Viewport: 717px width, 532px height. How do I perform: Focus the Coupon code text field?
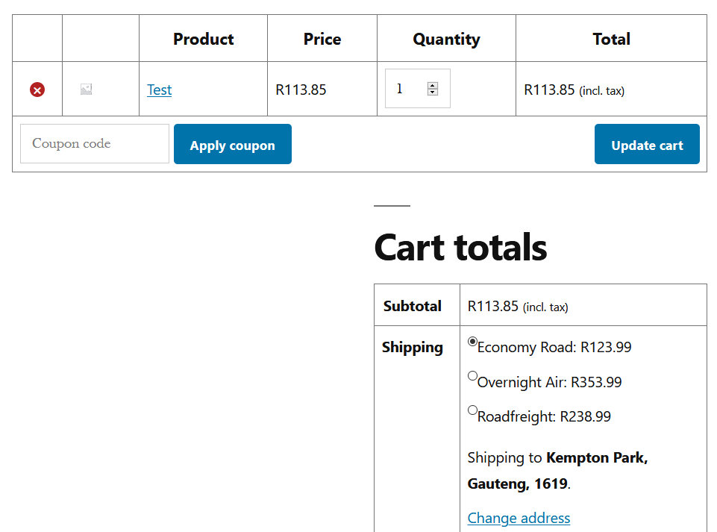pyautogui.click(x=95, y=143)
